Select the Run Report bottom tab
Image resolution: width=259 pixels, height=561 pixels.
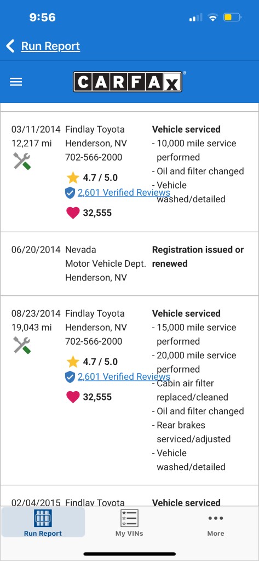[x=43, y=522]
